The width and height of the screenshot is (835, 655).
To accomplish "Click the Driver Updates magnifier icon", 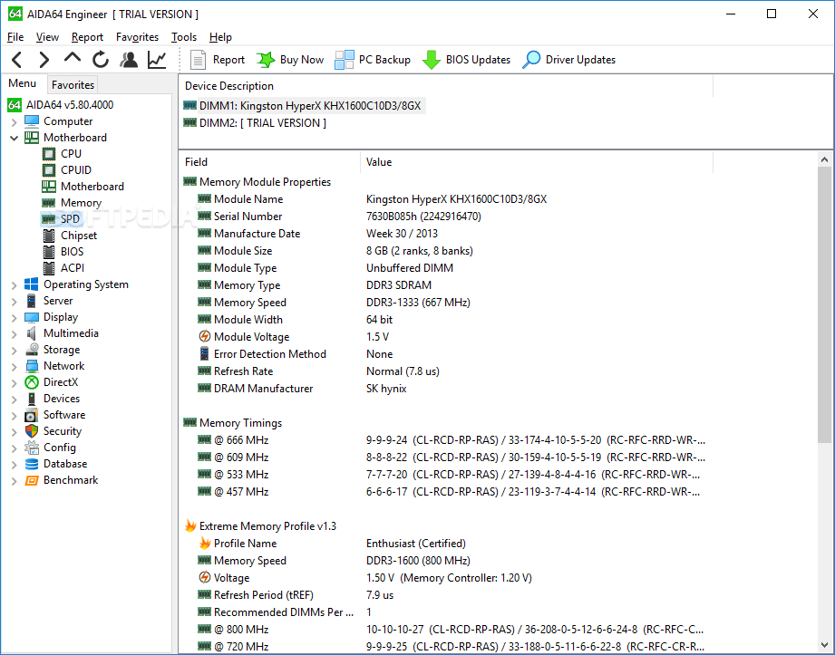I will pos(531,60).
